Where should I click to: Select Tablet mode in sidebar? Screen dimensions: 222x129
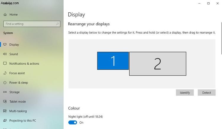coord(17,102)
